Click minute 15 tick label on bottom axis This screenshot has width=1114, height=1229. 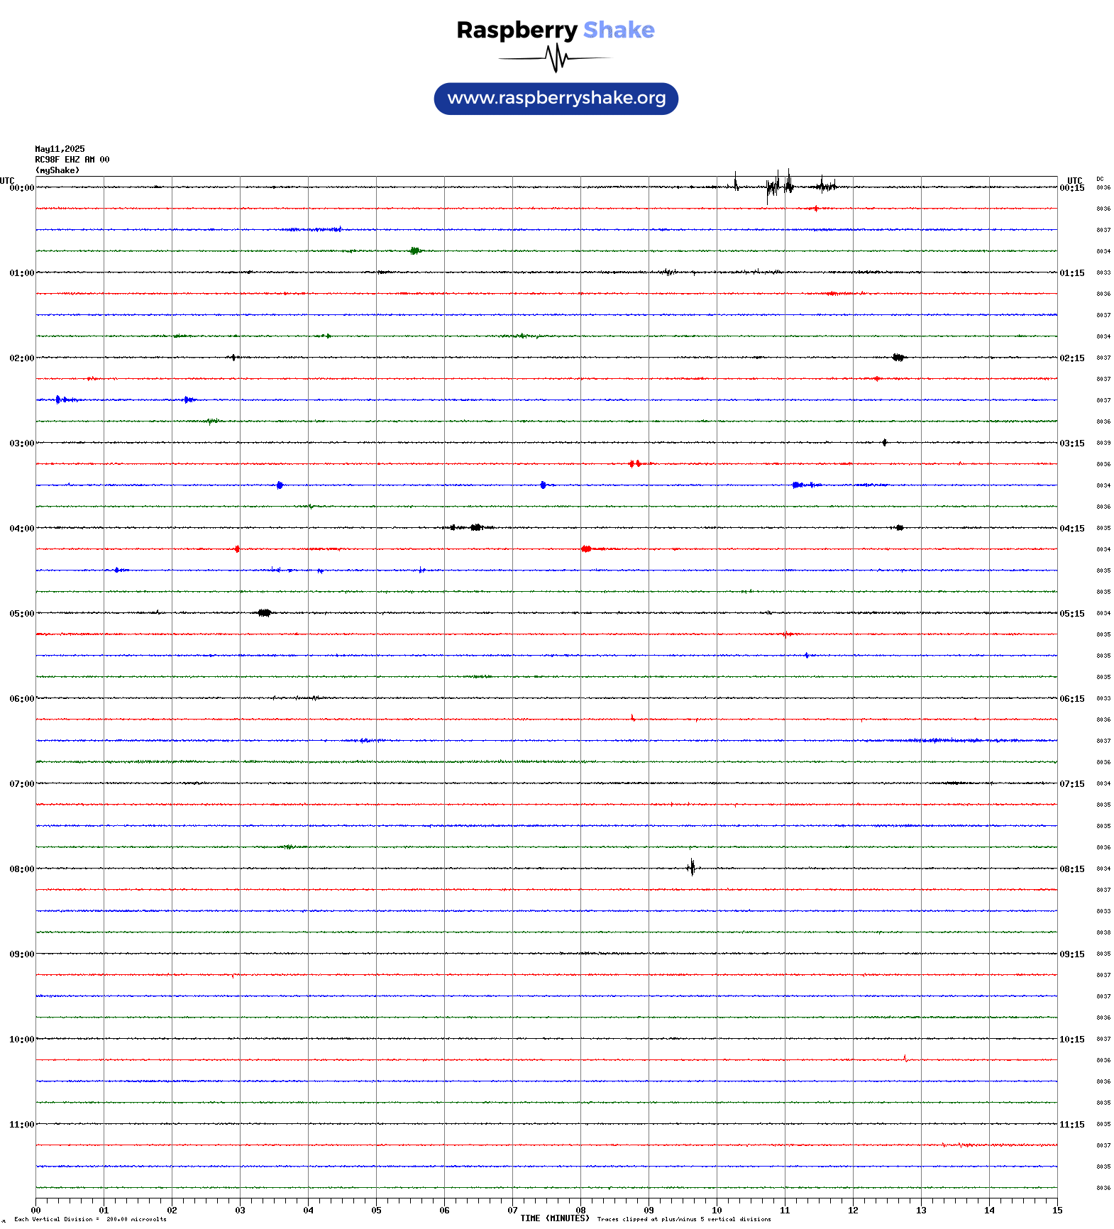point(1057,1211)
